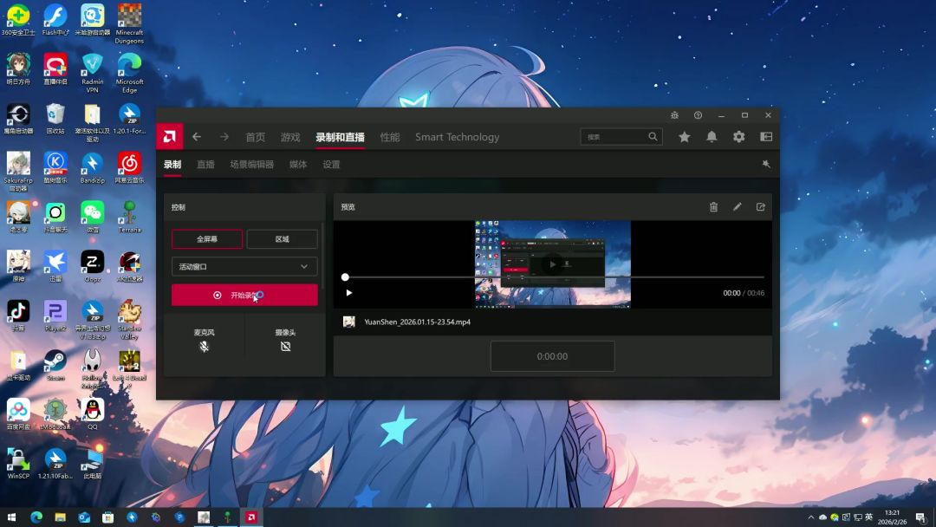The image size is (936, 527).
Task: Select Minecraft Dungeons desktop icon
Action: click(x=129, y=24)
